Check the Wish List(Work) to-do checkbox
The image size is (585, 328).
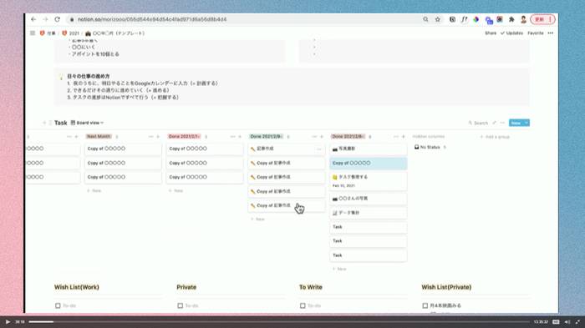pos(58,305)
